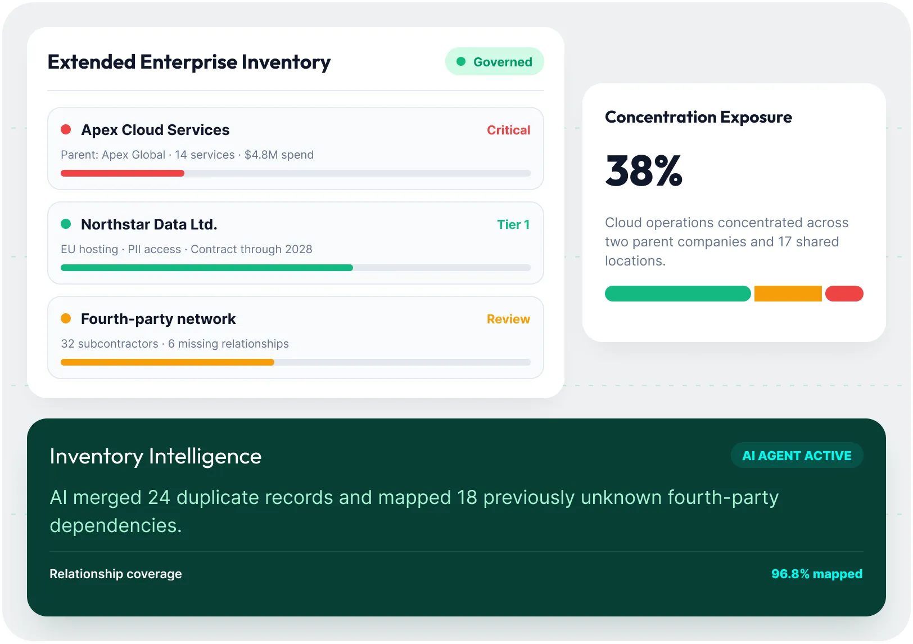Click "EU hosting · PII access · Contract through 2028"
The width and height of the screenshot is (913, 644).
(187, 249)
